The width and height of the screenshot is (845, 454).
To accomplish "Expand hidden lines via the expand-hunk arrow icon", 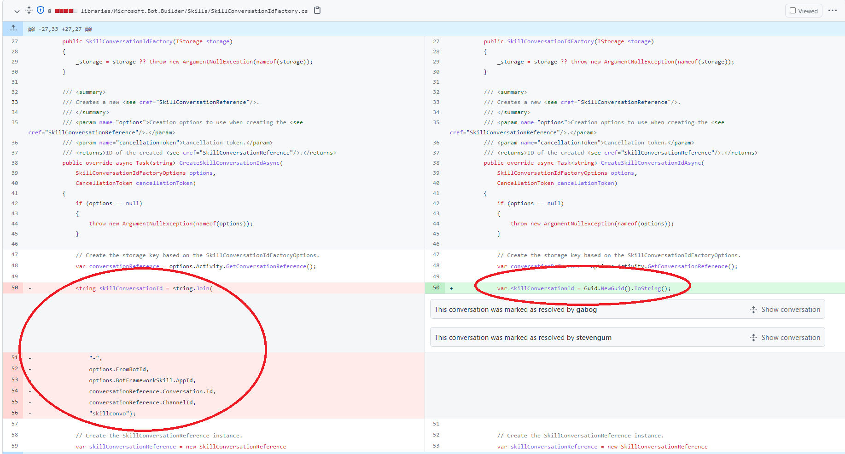I will 12,28.
